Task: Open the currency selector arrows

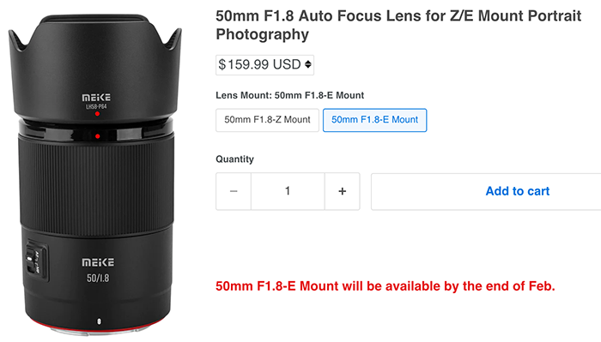Action: pyautogui.click(x=307, y=64)
